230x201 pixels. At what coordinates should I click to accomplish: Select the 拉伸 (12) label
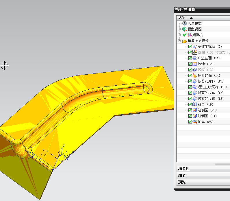(205, 64)
